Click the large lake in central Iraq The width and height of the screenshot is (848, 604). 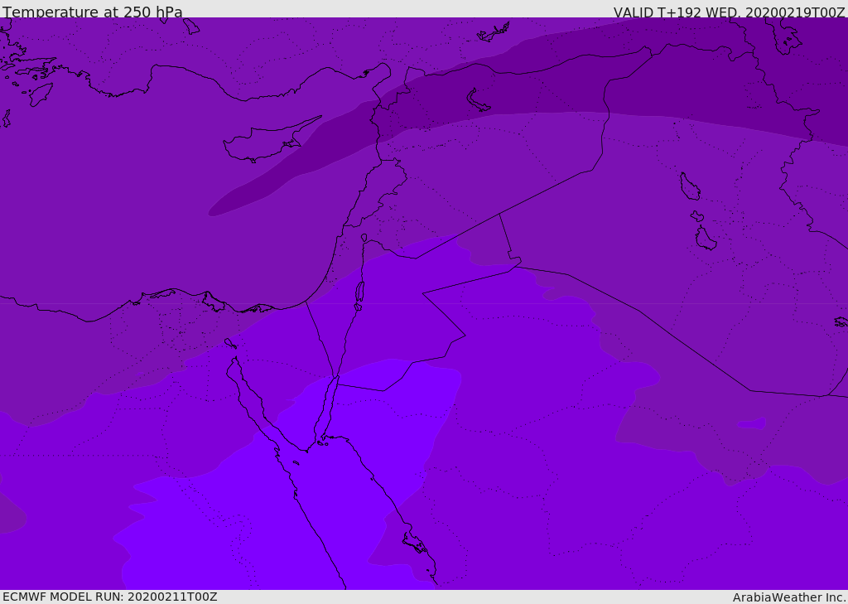click(x=690, y=186)
